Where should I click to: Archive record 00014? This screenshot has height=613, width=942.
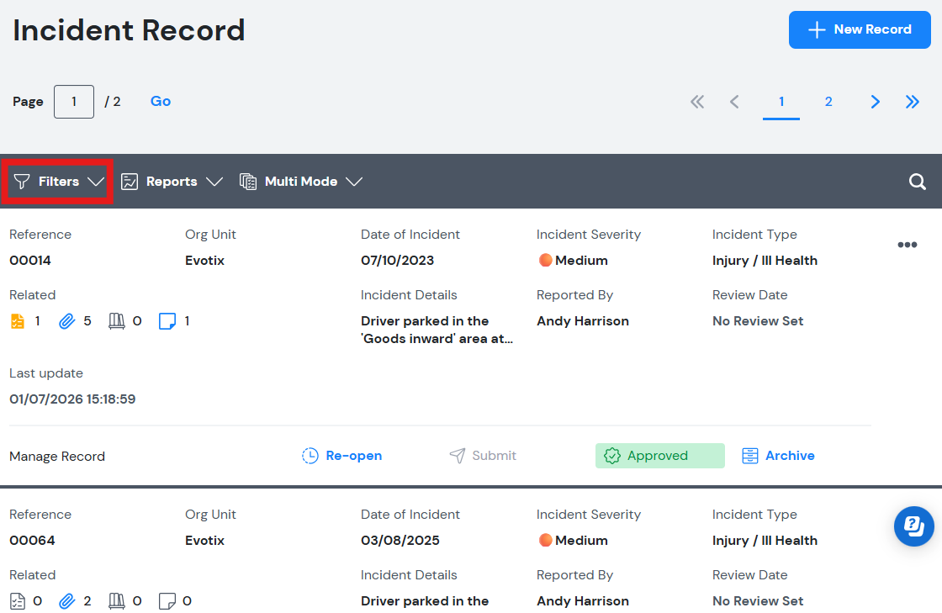[x=778, y=456]
